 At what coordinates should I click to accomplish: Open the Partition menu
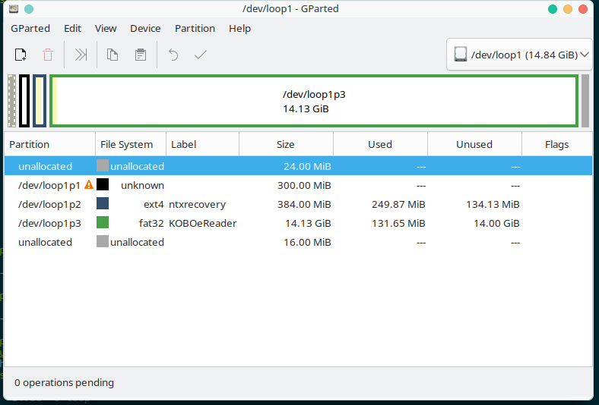coord(195,28)
